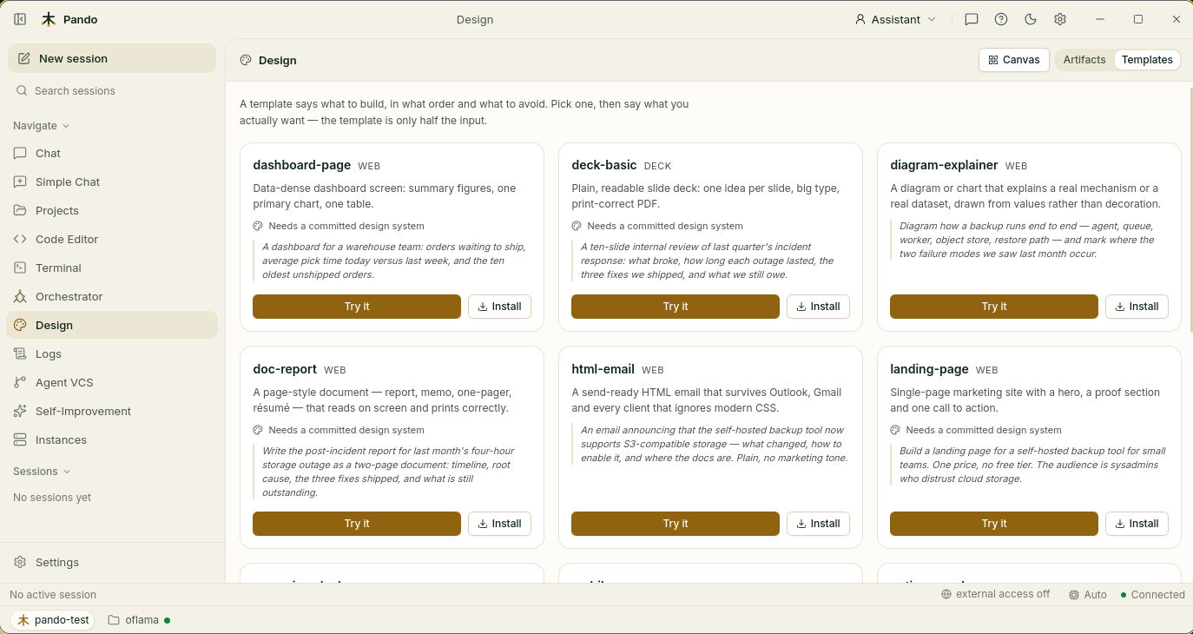The image size is (1193, 634).
Task: Go to Projects in the sidebar
Action: [112, 210]
